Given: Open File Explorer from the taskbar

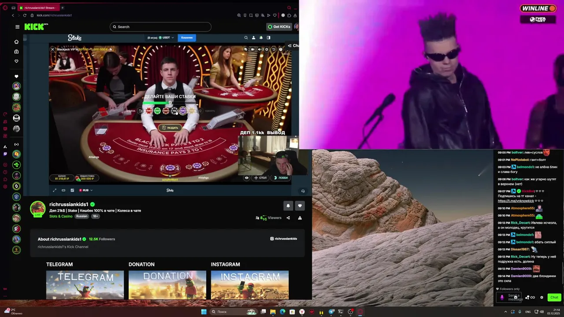Looking at the screenshot, I should pos(273,312).
